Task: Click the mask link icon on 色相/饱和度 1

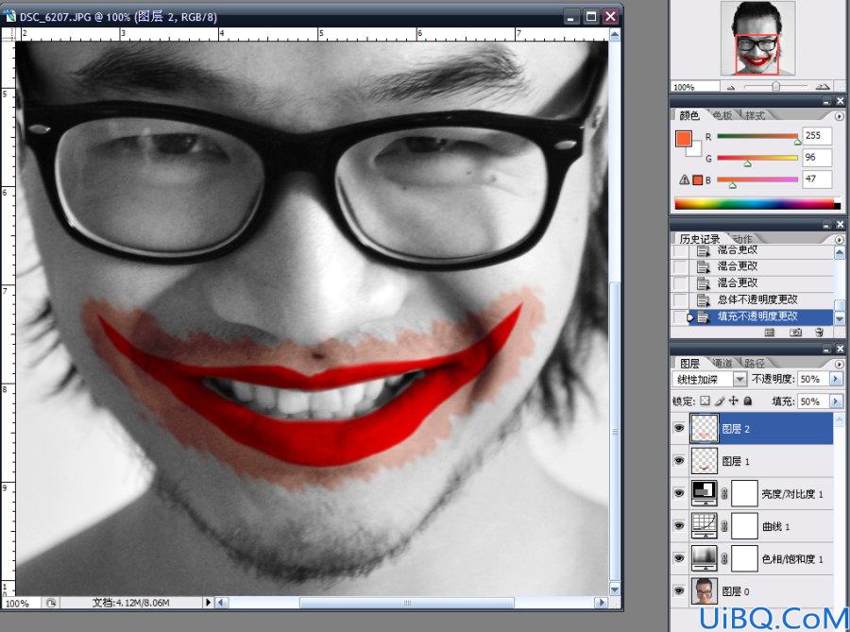Action: coord(724,559)
